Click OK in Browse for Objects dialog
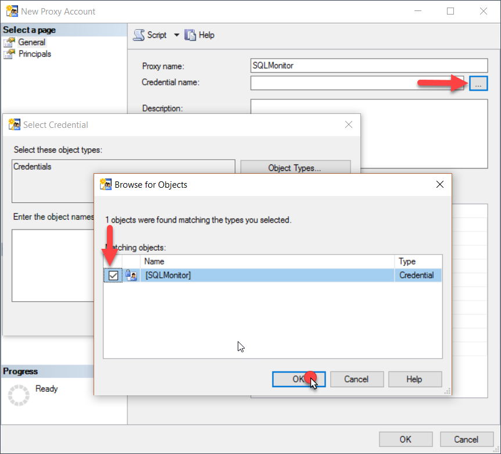The image size is (501, 454). click(x=298, y=379)
